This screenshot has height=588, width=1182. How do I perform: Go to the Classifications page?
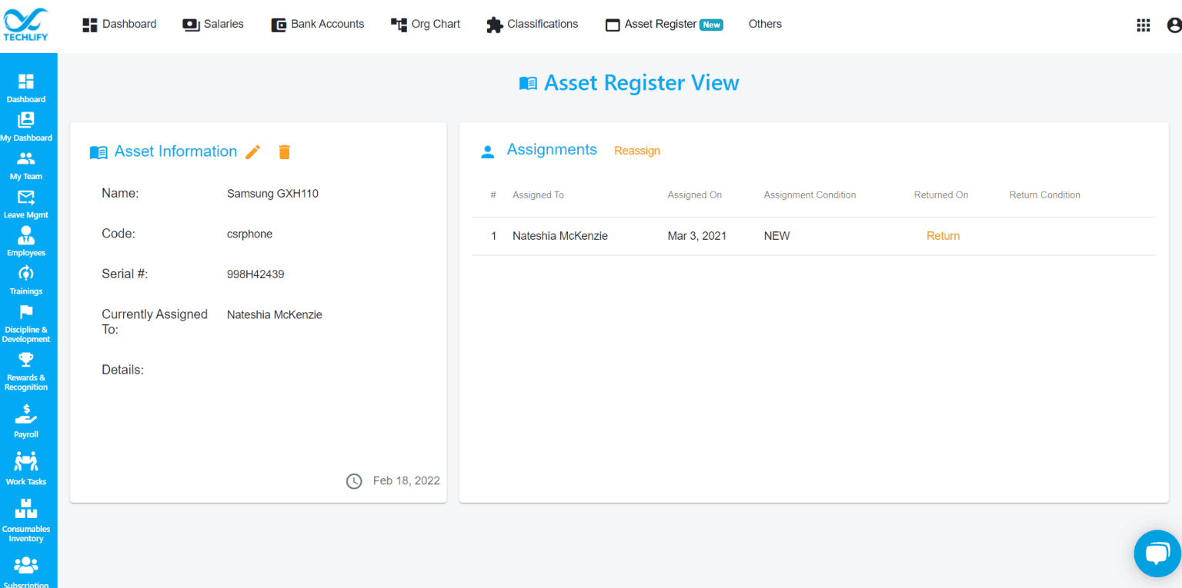coord(532,24)
